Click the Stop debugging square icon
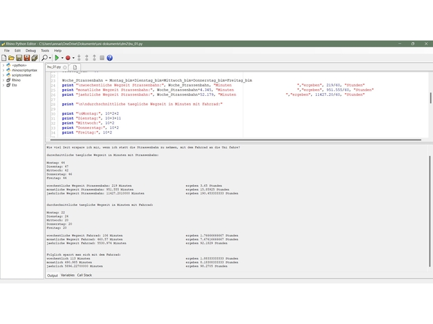This screenshot has height=324, width=433. [102, 58]
